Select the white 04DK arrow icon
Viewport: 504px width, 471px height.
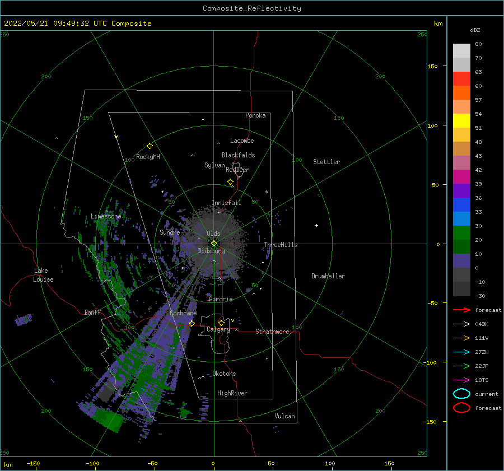coord(461,324)
